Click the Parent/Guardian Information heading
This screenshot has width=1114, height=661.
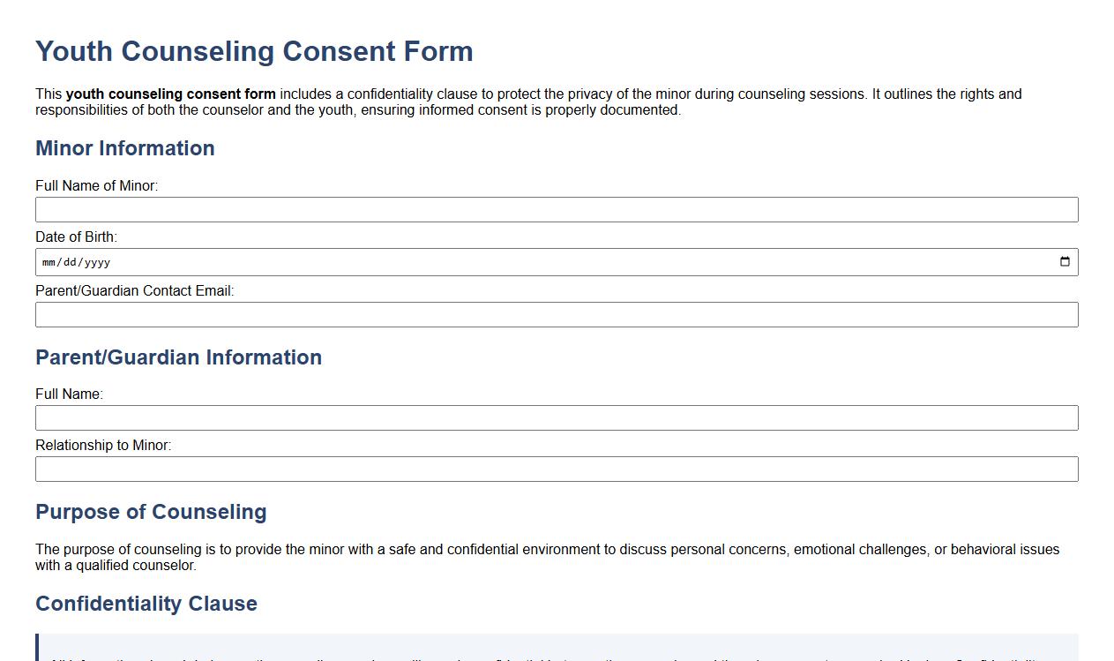(178, 357)
